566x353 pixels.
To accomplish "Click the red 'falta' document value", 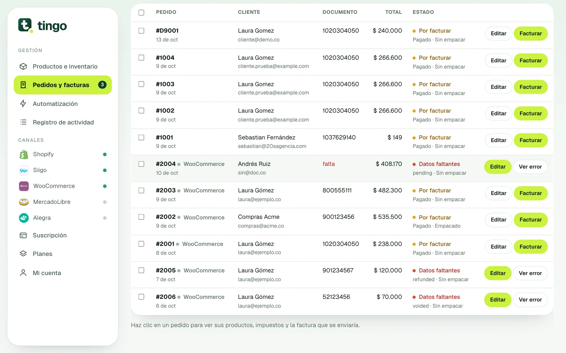I will (329, 164).
